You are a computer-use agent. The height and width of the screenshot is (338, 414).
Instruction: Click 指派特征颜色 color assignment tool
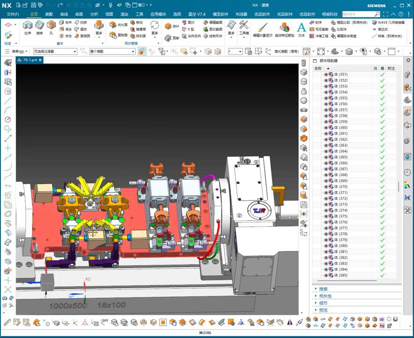pos(284,29)
